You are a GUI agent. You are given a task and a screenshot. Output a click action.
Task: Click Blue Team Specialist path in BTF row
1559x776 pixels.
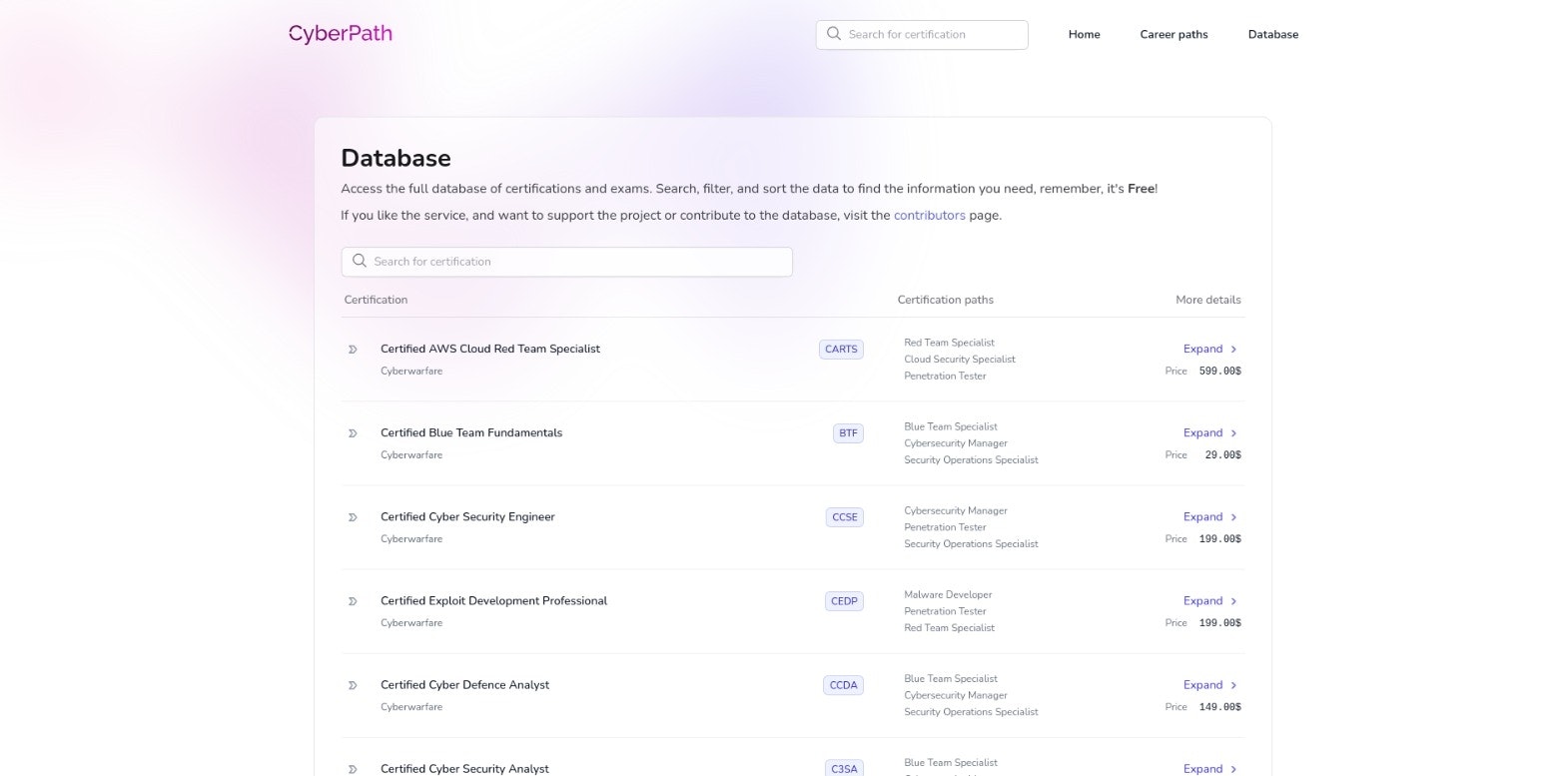(951, 426)
